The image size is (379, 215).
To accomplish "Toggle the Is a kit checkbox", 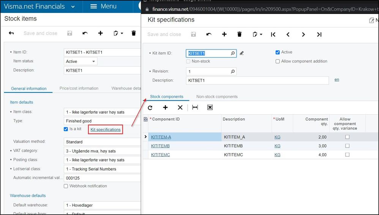I will tap(66, 129).
